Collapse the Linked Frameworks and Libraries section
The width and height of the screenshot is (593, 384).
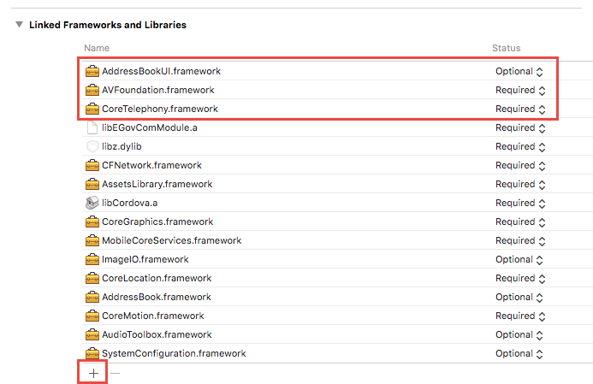pos(19,25)
